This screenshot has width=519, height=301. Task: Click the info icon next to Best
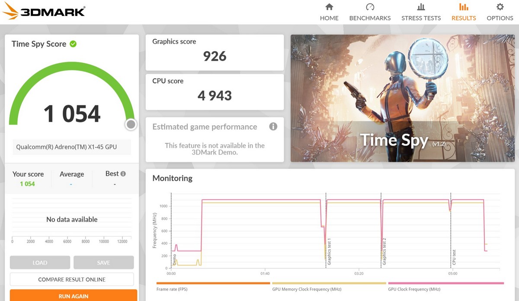(x=123, y=174)
